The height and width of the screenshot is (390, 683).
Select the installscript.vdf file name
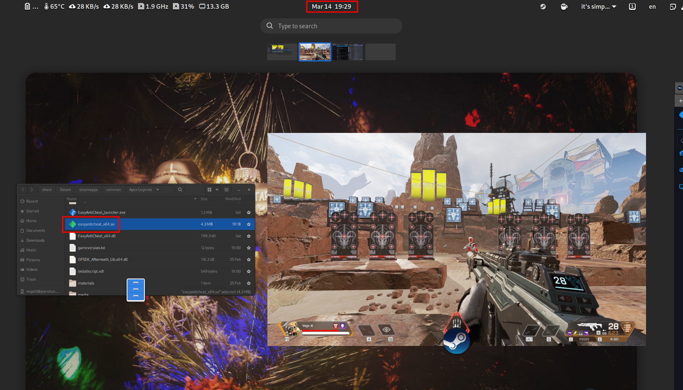(91, 272)
